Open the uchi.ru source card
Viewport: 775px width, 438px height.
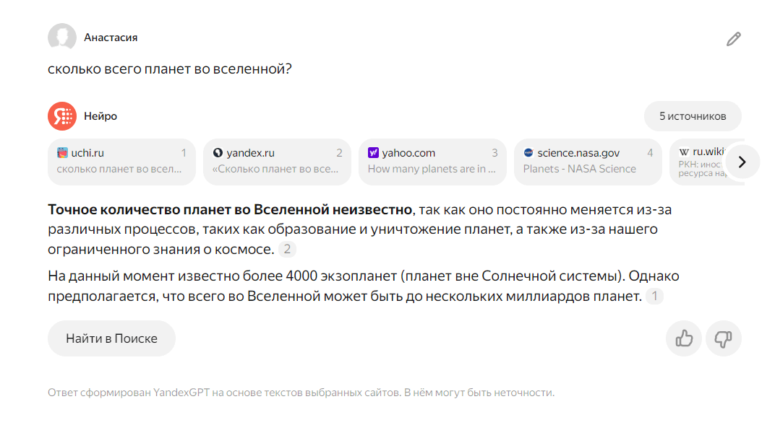[121, 161]
